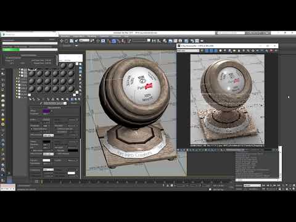Select the Select and Scale tool
The height and width of the screenshot is (222, 296).
[x=71, y=41]
